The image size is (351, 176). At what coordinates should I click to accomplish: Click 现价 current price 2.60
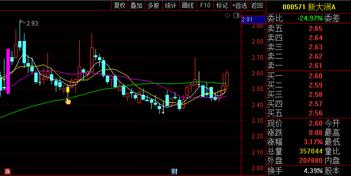point(316,124)
